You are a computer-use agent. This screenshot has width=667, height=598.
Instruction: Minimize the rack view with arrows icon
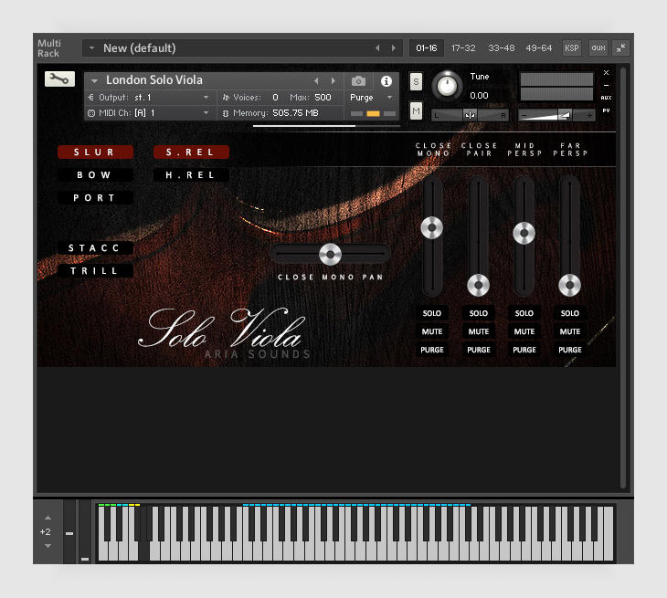(620, 48)
